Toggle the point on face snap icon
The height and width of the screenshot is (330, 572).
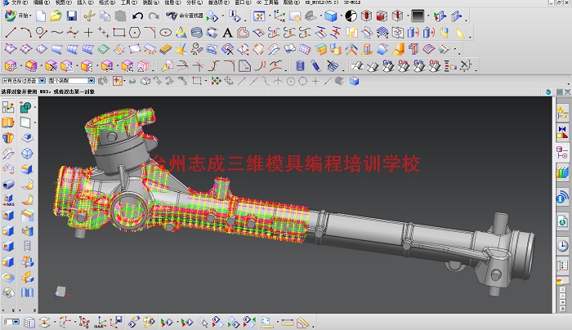(340, 81)
